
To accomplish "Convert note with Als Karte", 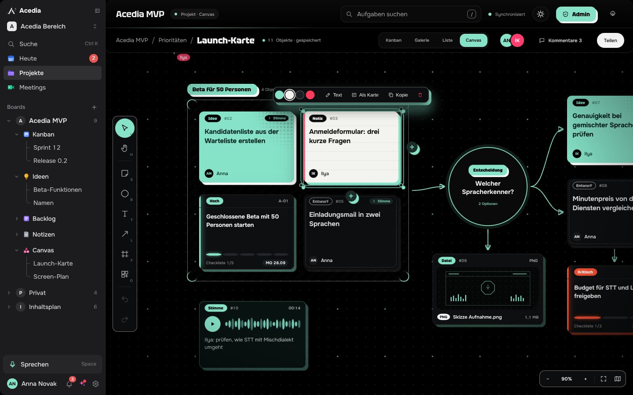I will pyautogui.click(x=365, y=95).
